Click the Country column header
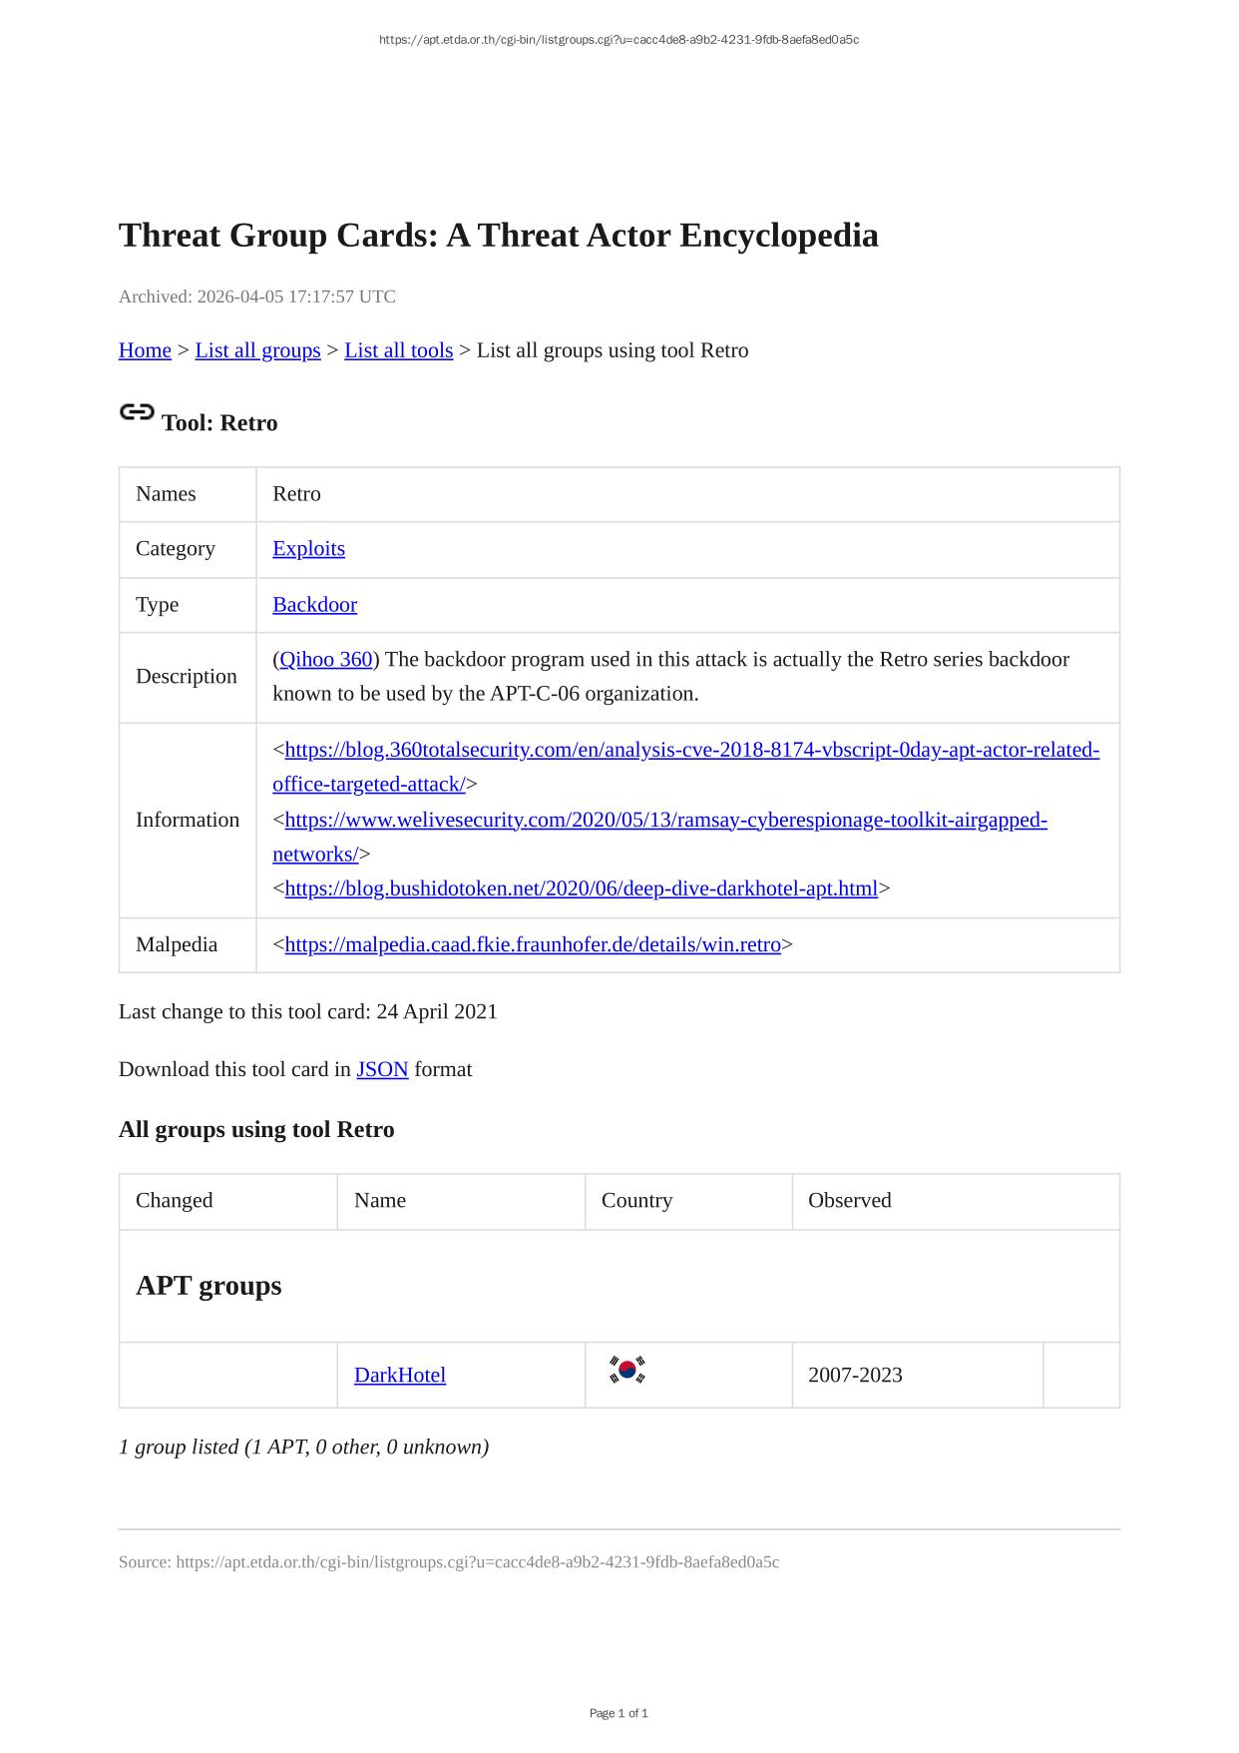This screenshot has height=1753, width=1239. [636, 1201]
